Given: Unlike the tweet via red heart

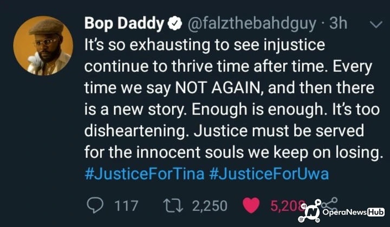Looking at the screenshot, I should point(251,206).
